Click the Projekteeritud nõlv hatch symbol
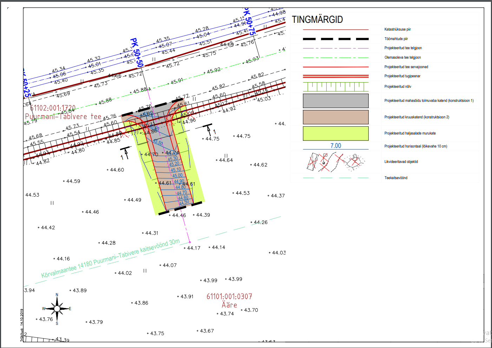This screenshot has height=348, width=492. pyautogui.click(x=336, y=87)
